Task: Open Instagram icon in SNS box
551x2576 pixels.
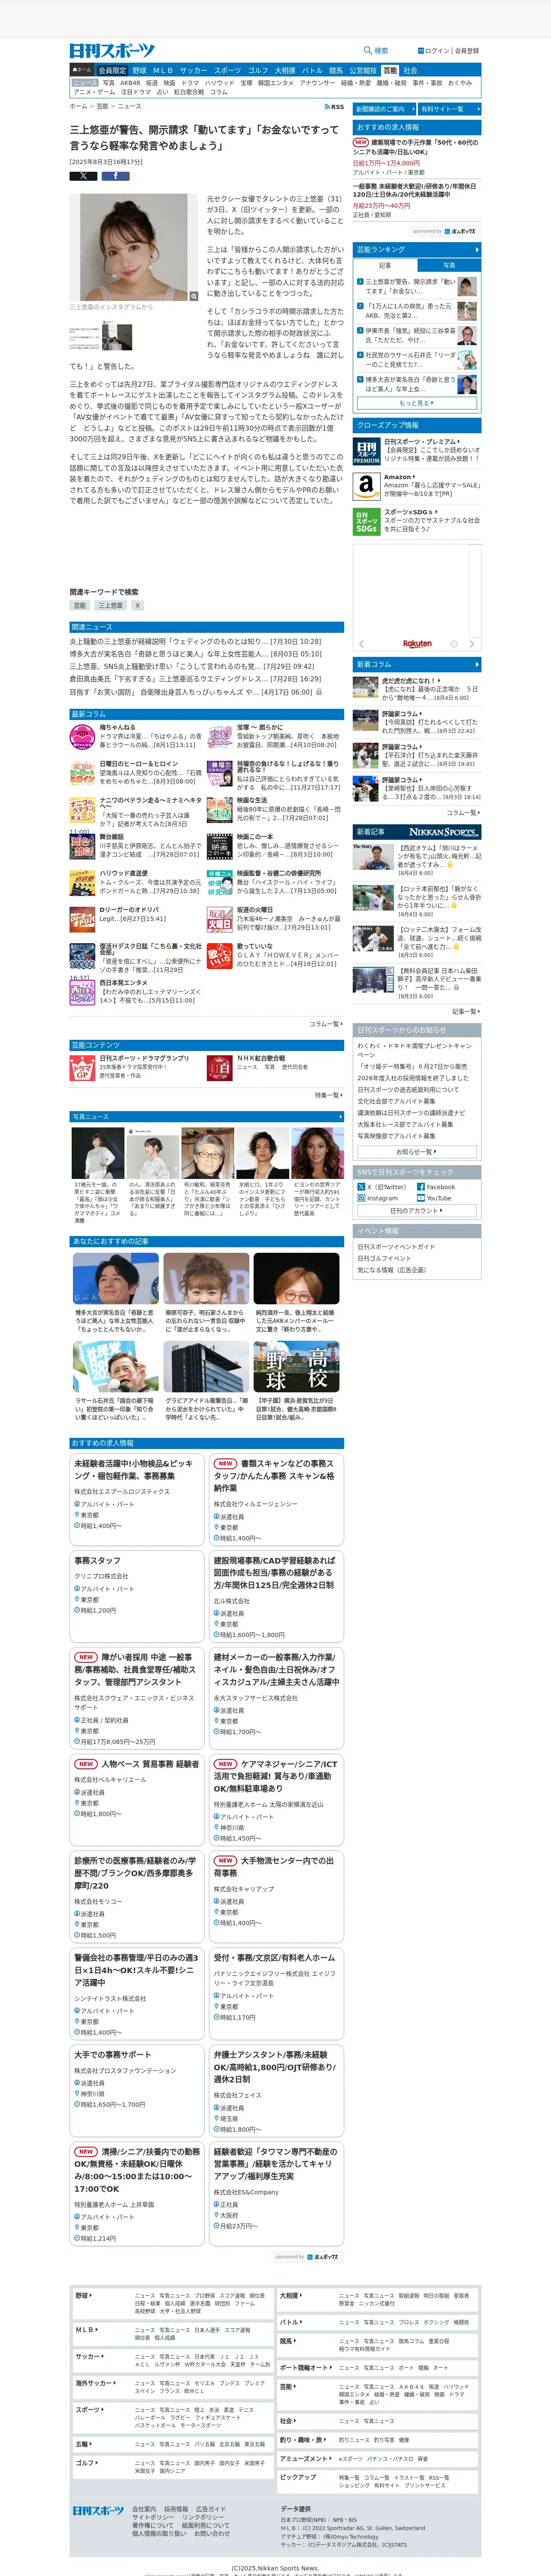Action: pyautogui.click(x=361, y=1198)
